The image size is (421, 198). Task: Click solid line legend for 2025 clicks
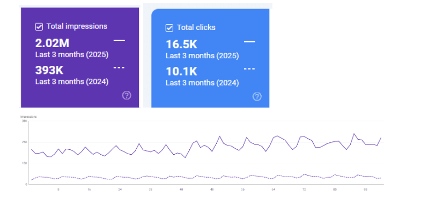pos(249,42)
